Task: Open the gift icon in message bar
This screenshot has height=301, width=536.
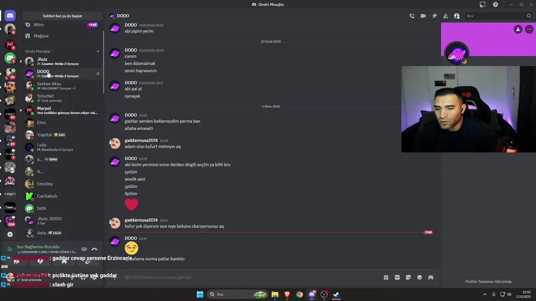Action: point(386,277)
